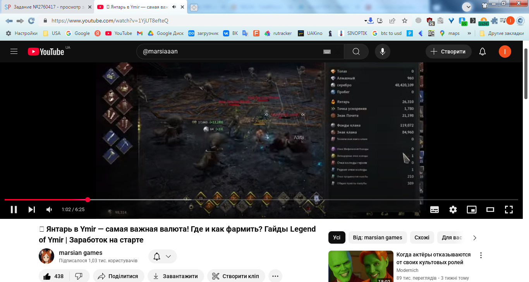Screen dimensions: 529x282
Task: Click the Створити create button
Action: (x=448, y=52)
